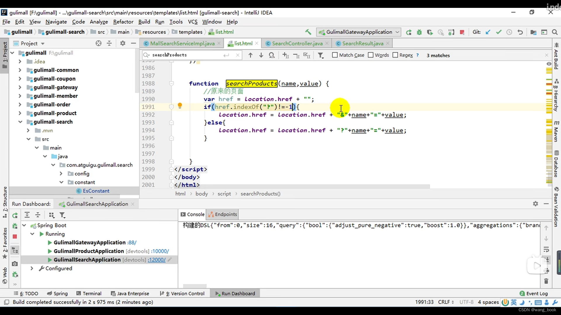Stop the running app via red square
Image resolution: width=561 pixels, height=315 pixels.
(462, 32)
